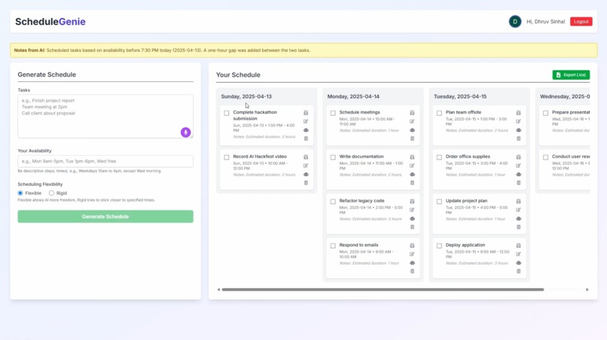
Task: Export schedule as .ics file
Action: pos(571,74)
